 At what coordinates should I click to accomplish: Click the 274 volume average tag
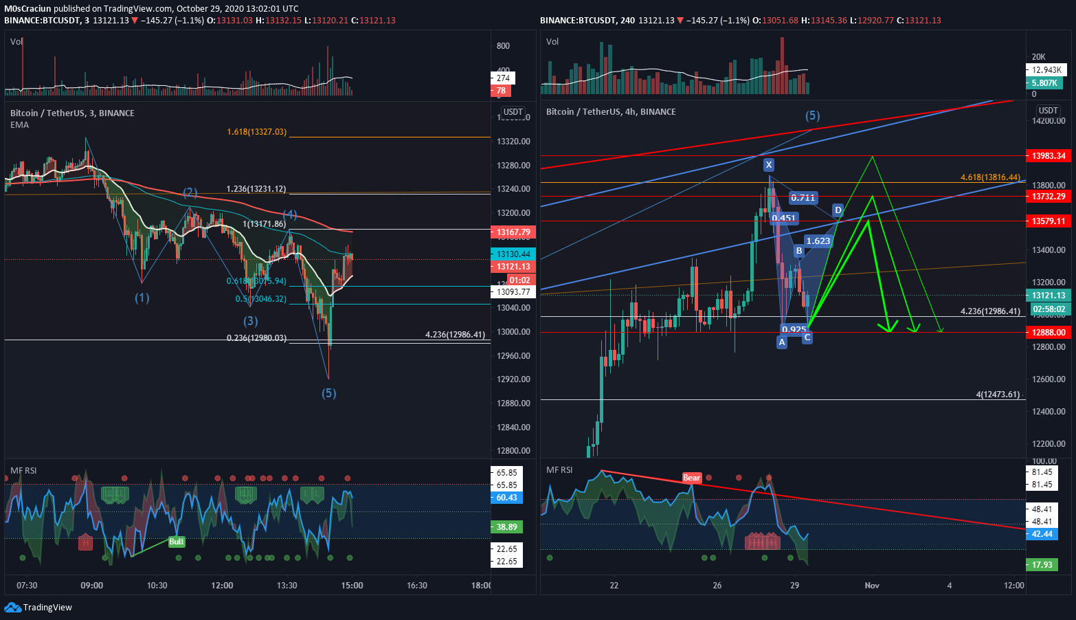[504, 78]
